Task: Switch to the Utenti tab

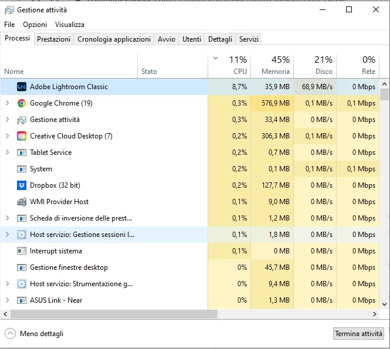Action: 192,39
